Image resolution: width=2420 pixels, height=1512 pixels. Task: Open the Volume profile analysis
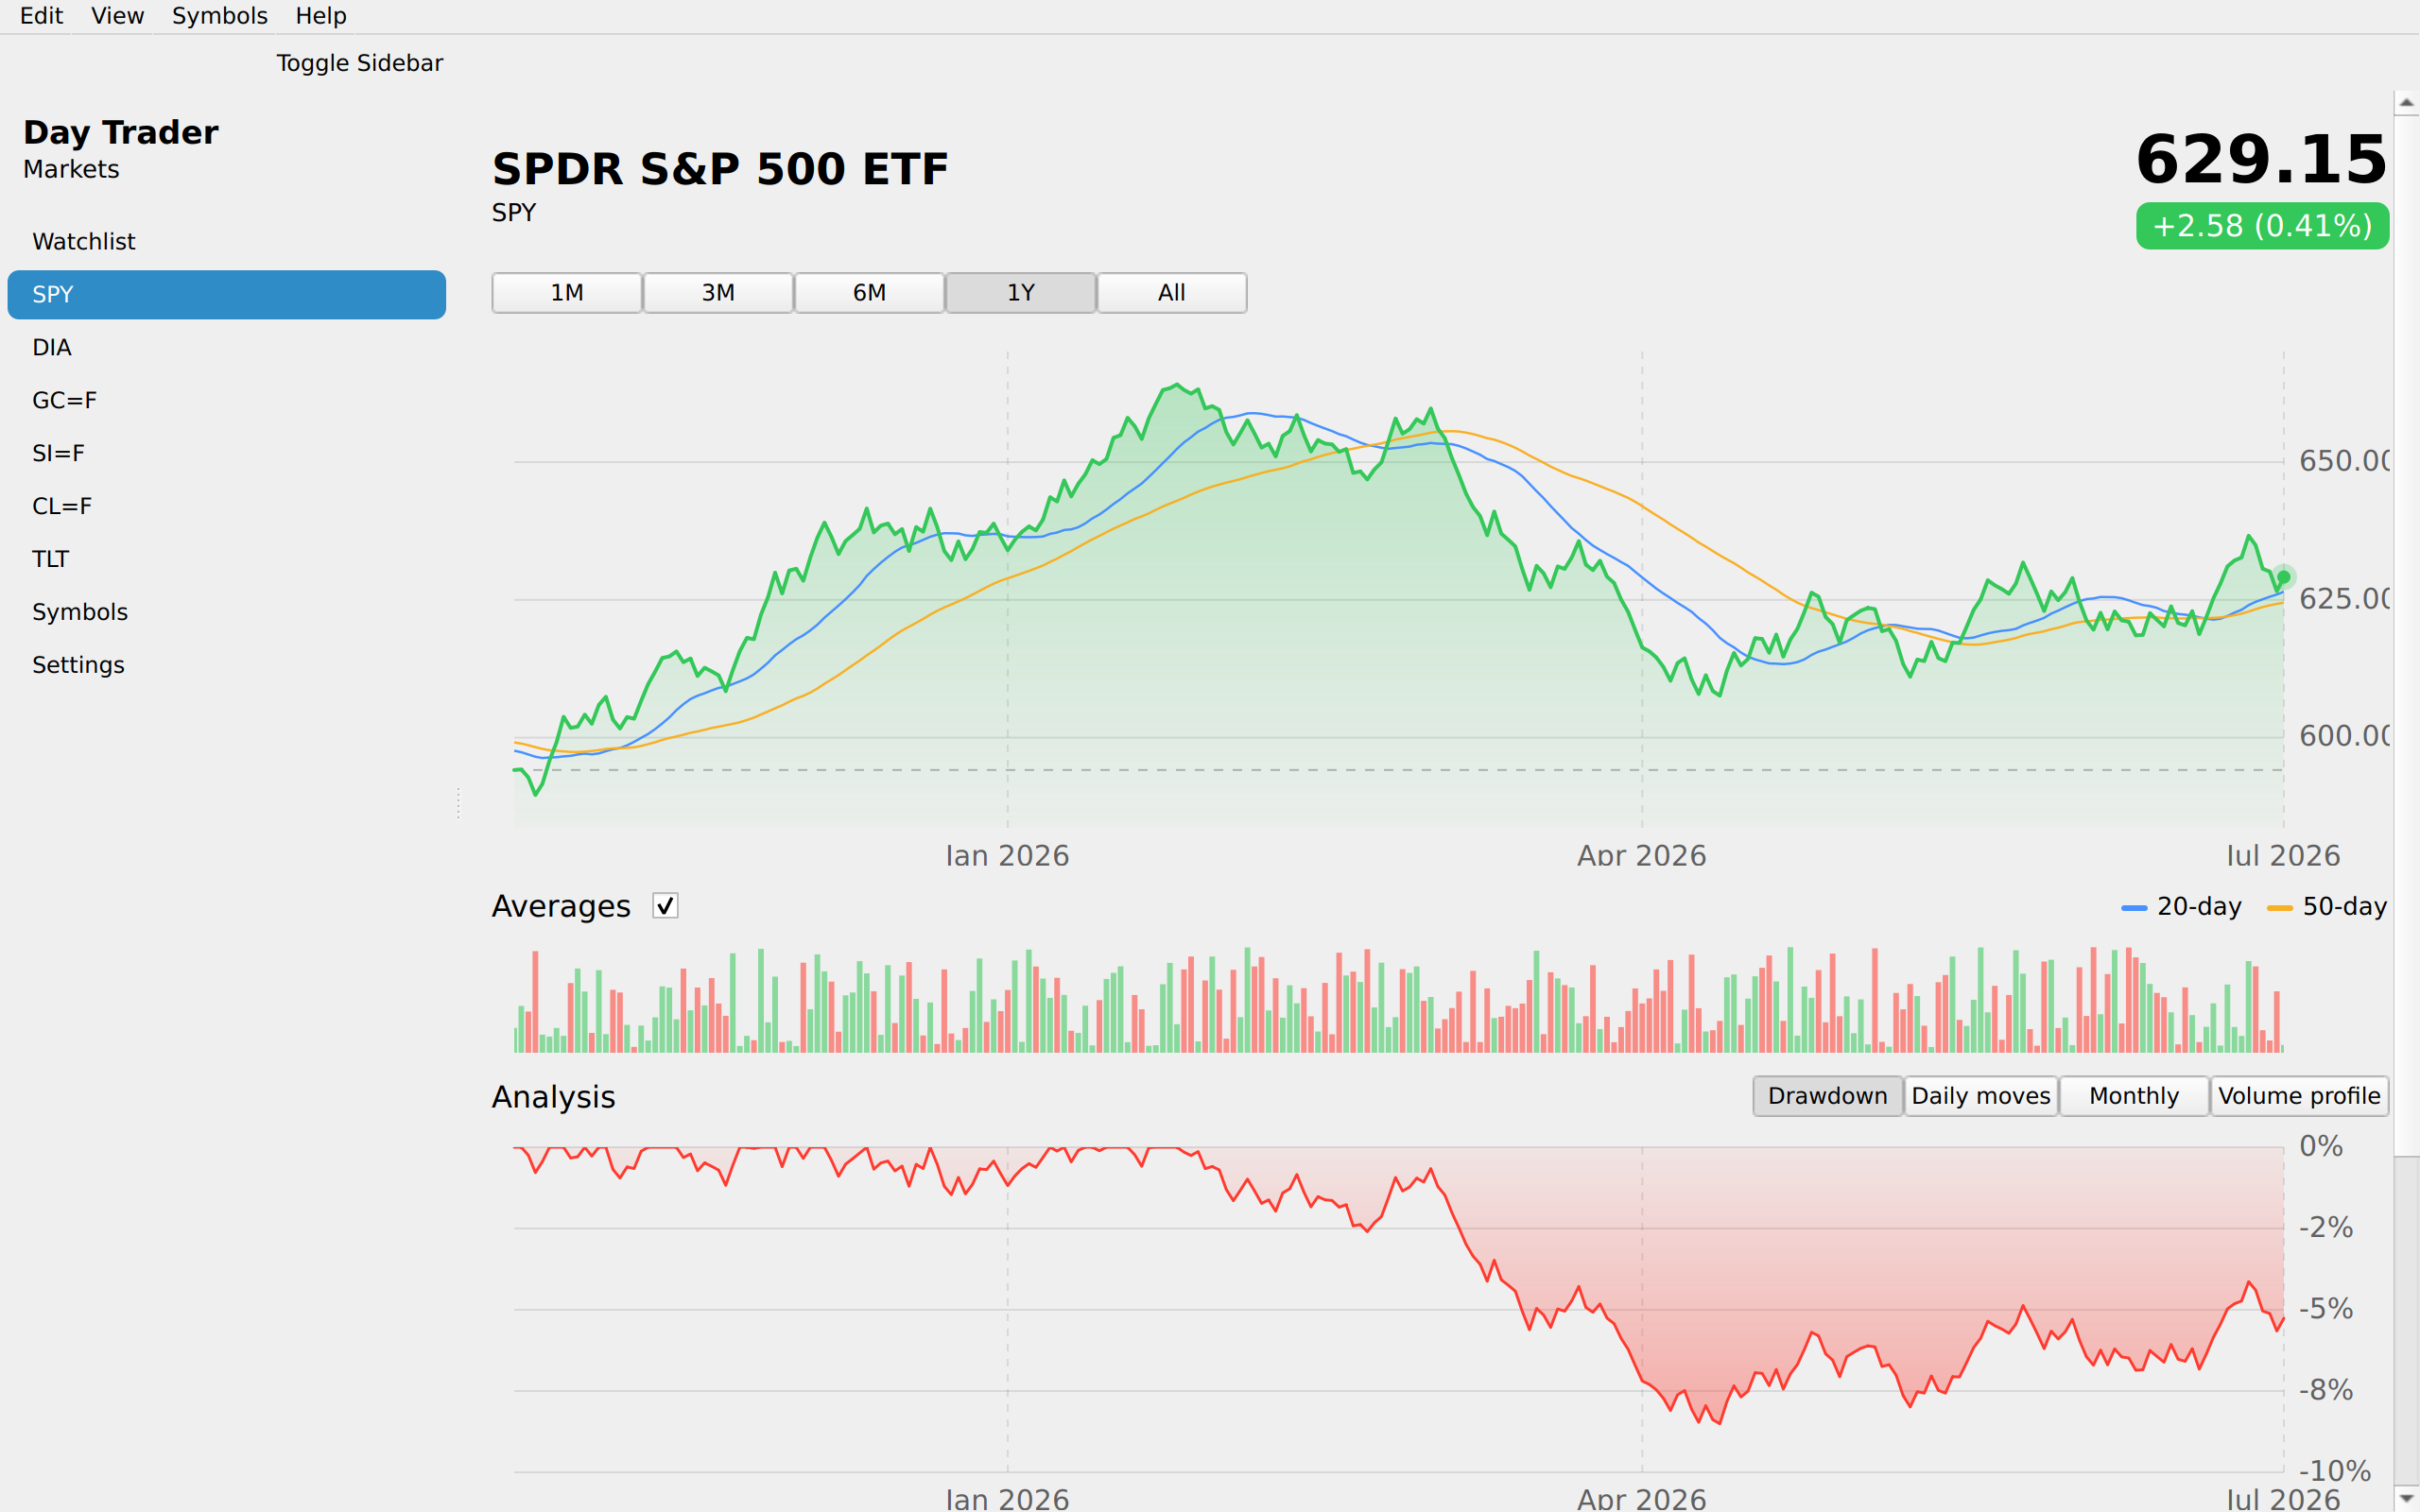point(2299,1096)
